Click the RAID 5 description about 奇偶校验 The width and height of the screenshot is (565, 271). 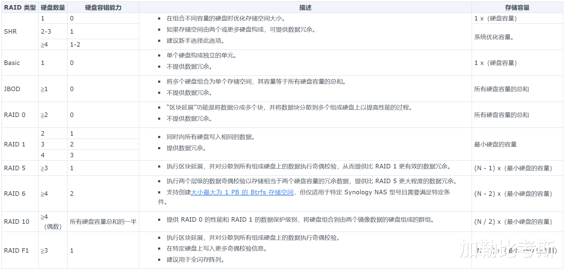click(309, 166)
